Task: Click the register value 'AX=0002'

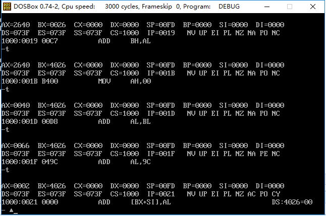Action: pyautogui.click(x=16, y=186)
